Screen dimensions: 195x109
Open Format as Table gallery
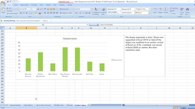coord(103,11)
